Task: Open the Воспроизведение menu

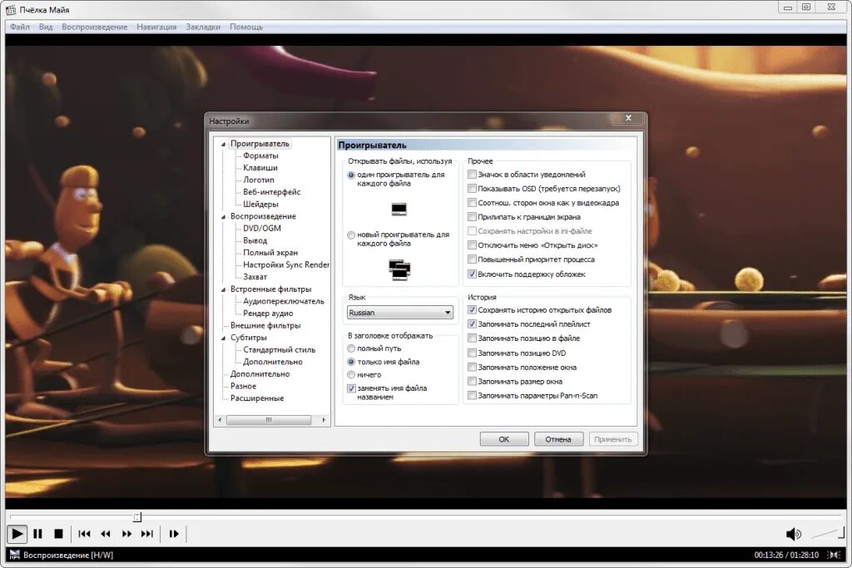Action: 94,27
